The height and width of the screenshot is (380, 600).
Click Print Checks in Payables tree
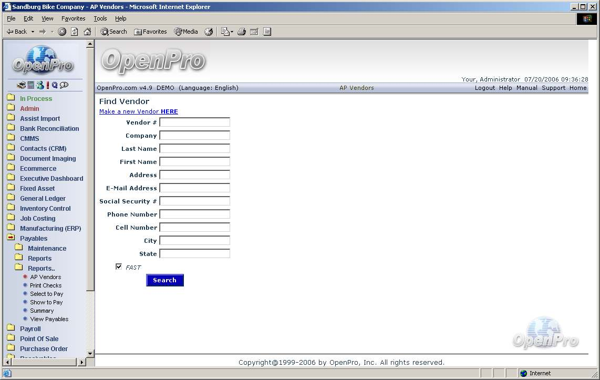click(x=45, y=285)
